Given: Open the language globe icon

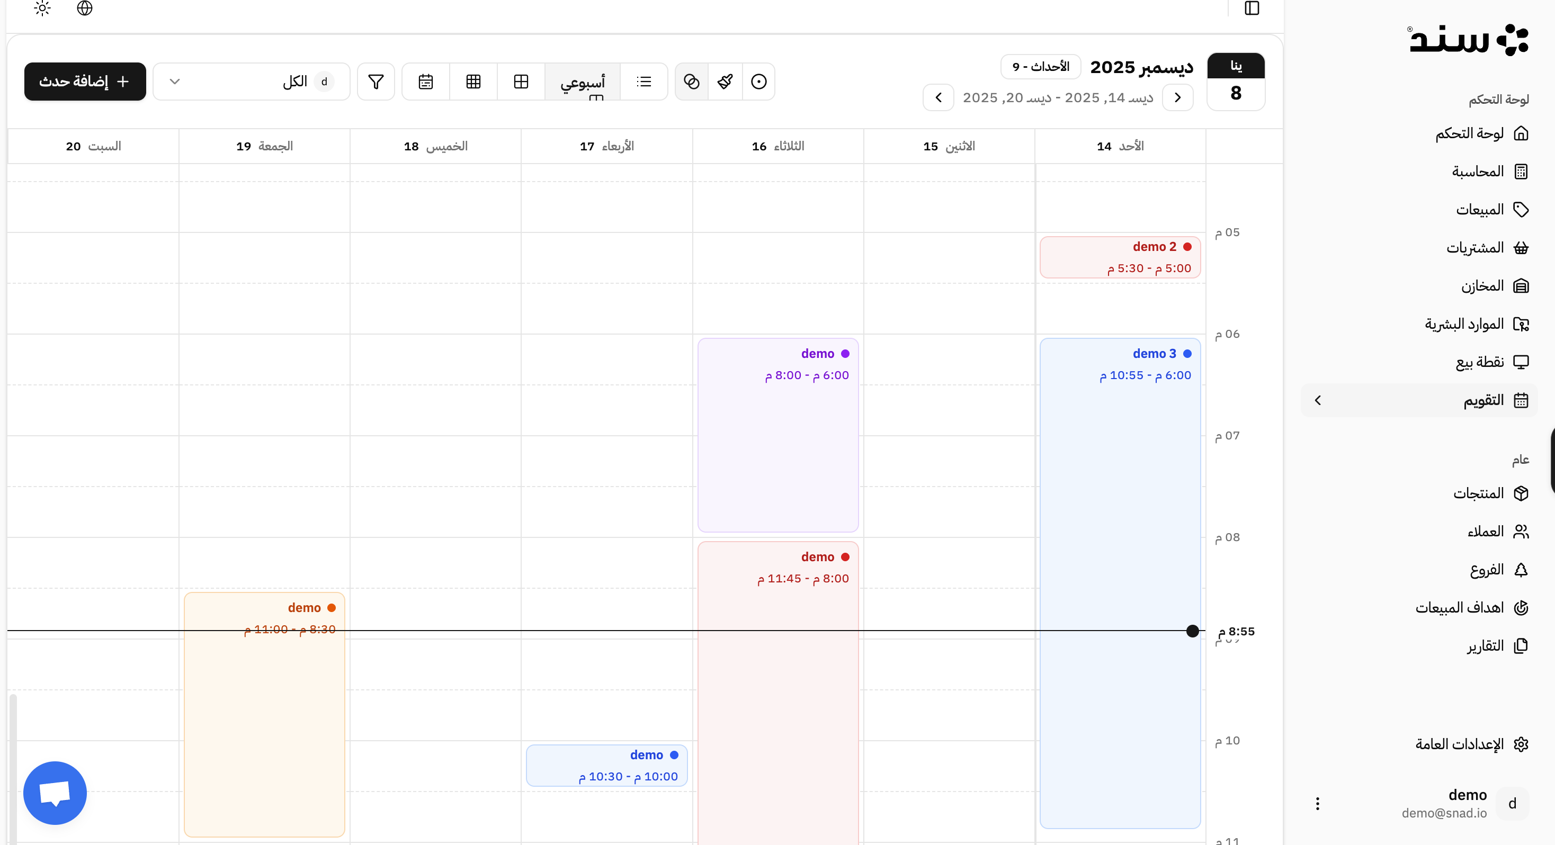Looking at the screenshot, I should 85,8.
